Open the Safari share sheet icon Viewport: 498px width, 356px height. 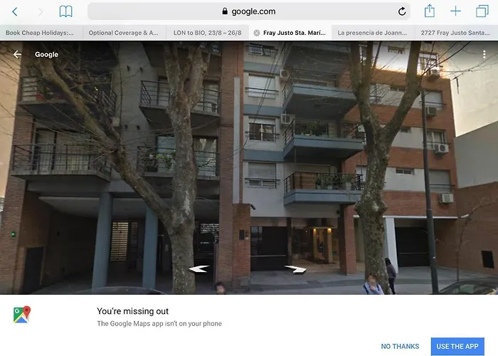pyautogui.click(x=430, y=11)
